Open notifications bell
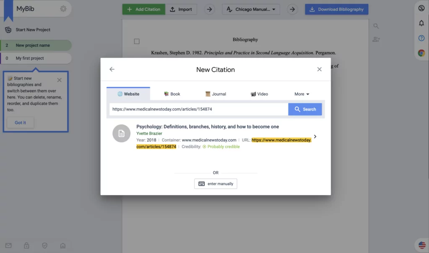 [x=421, y=23]
